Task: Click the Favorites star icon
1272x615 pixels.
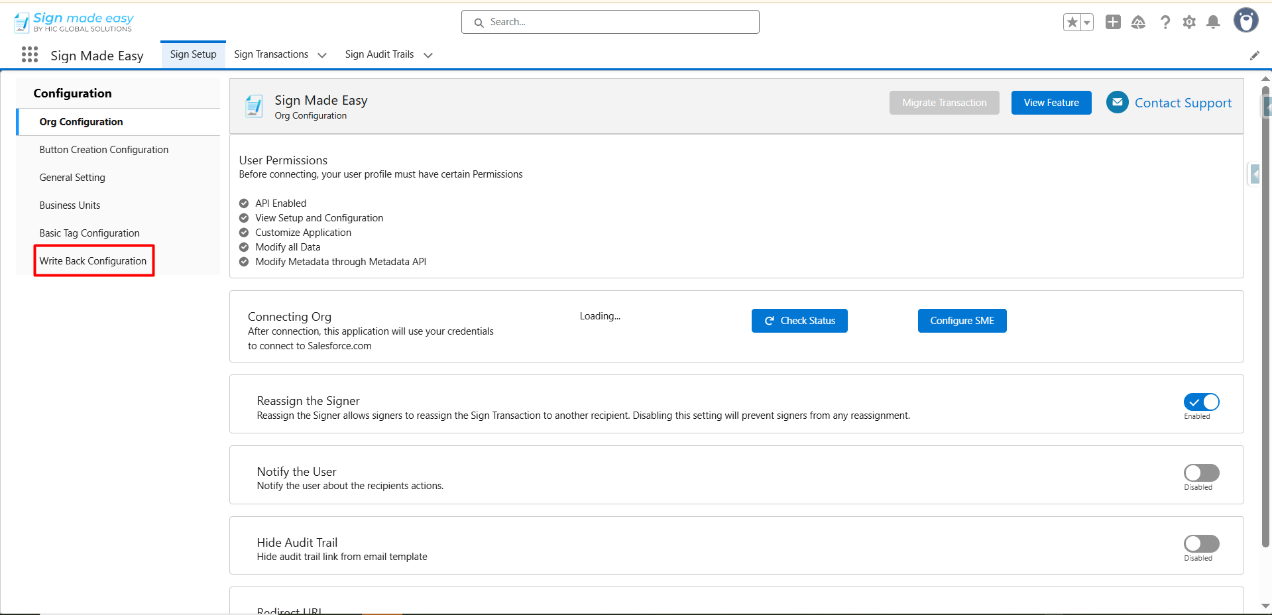Action: coord(1072,23)
